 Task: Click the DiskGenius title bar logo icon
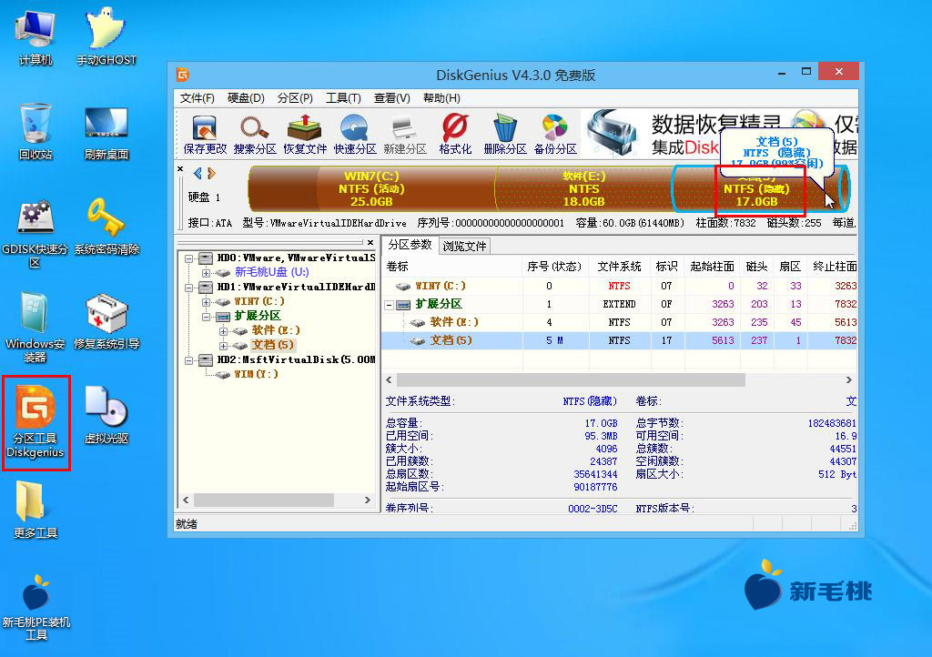(x=182, y=75)
